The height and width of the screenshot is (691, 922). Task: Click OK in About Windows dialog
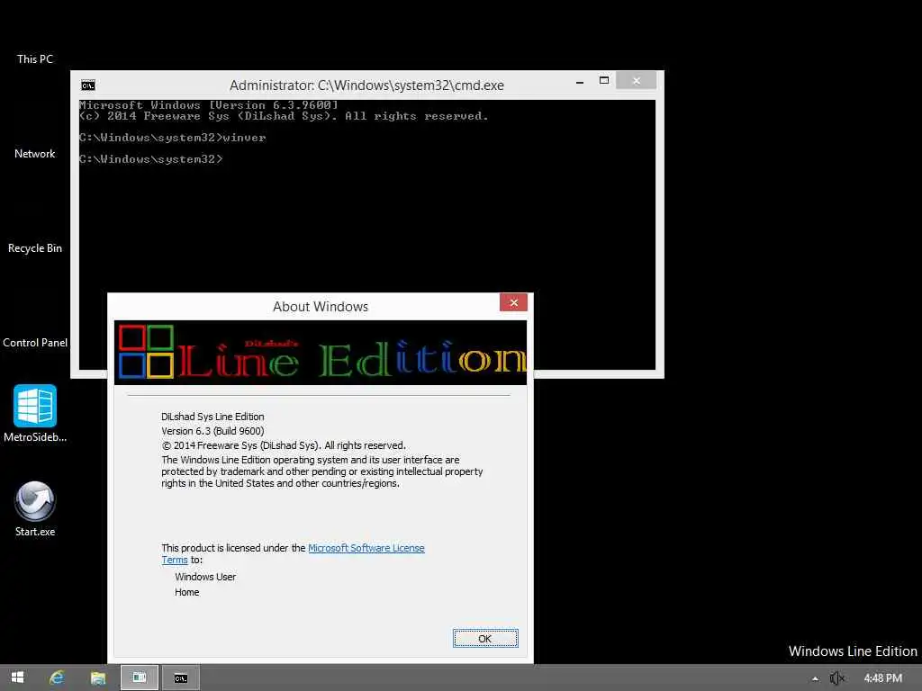(485, 638)
